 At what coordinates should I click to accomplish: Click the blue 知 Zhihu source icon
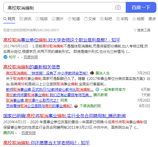[5, 57]
